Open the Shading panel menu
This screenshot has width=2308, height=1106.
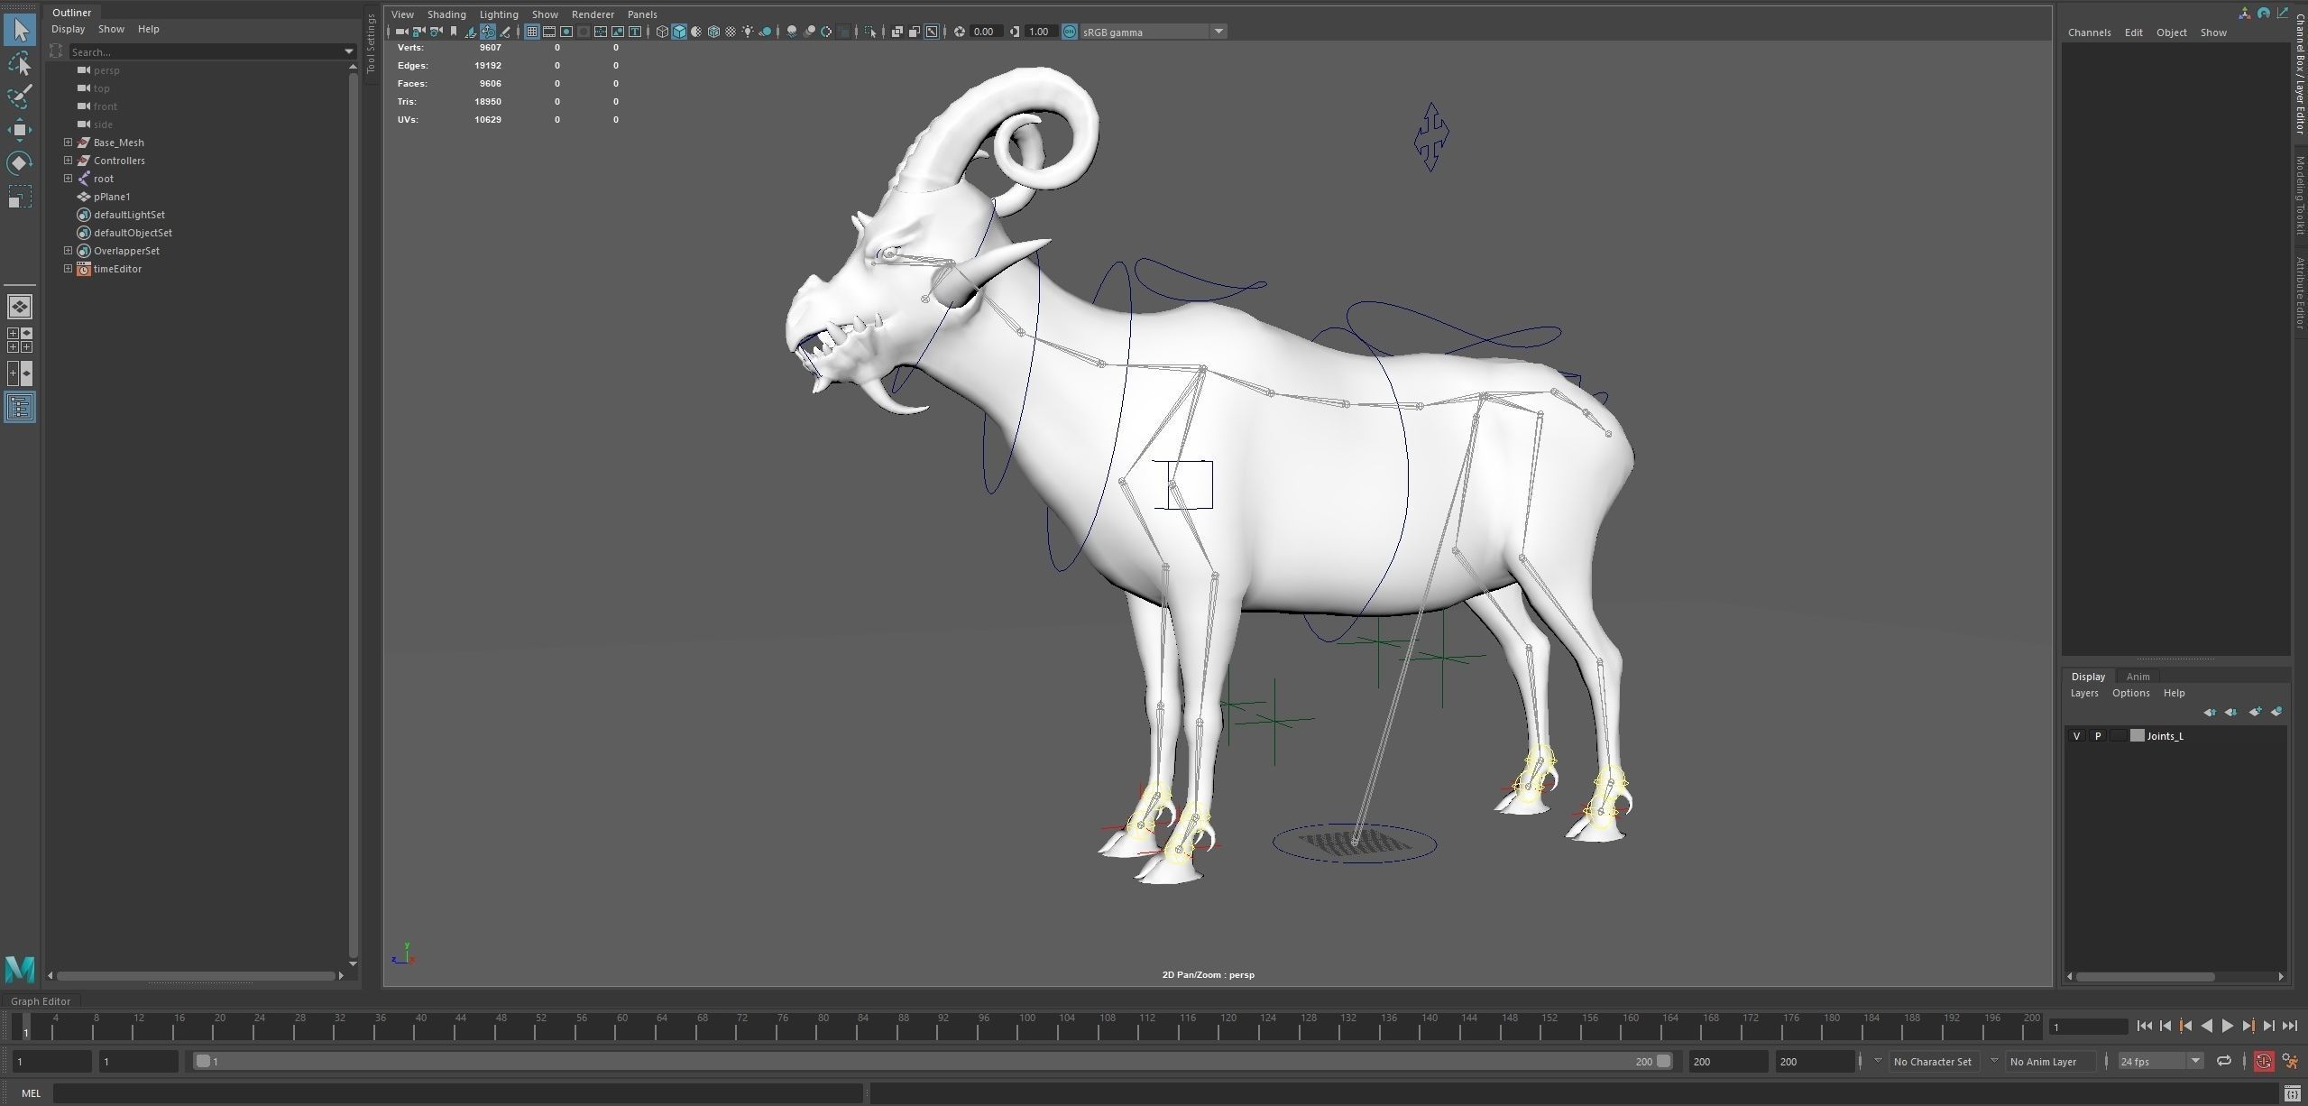[446, 14]
